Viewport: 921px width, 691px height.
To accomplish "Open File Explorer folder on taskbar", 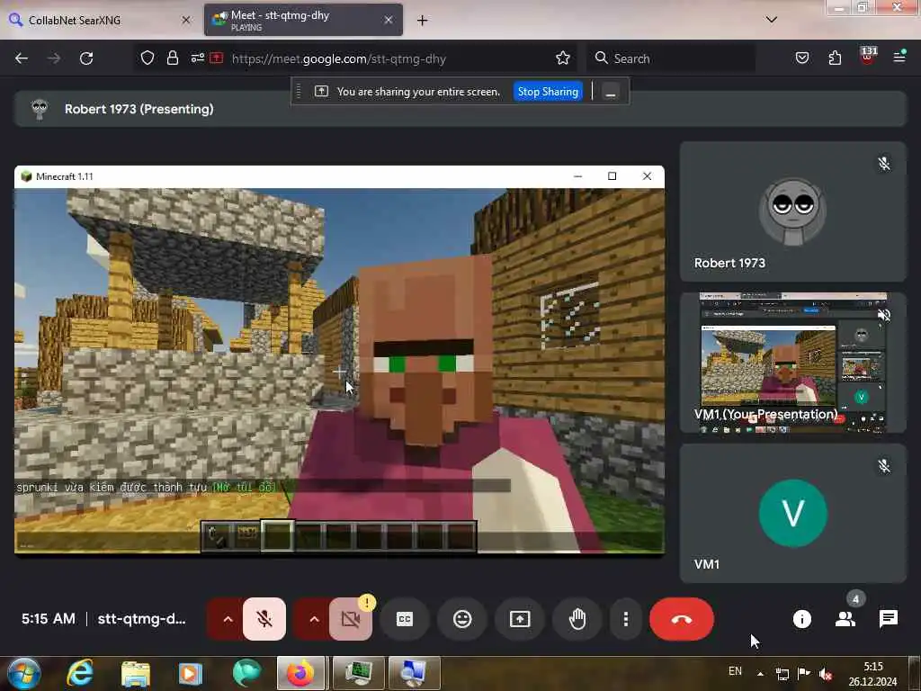I will [x=136, y=673].
